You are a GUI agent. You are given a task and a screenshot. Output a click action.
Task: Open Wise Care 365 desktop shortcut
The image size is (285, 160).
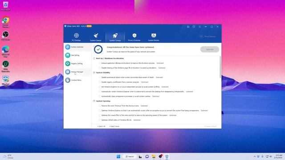point(6,80)
